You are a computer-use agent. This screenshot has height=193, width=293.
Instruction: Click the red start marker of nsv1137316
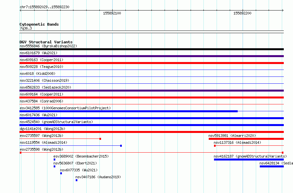(215, 146)
